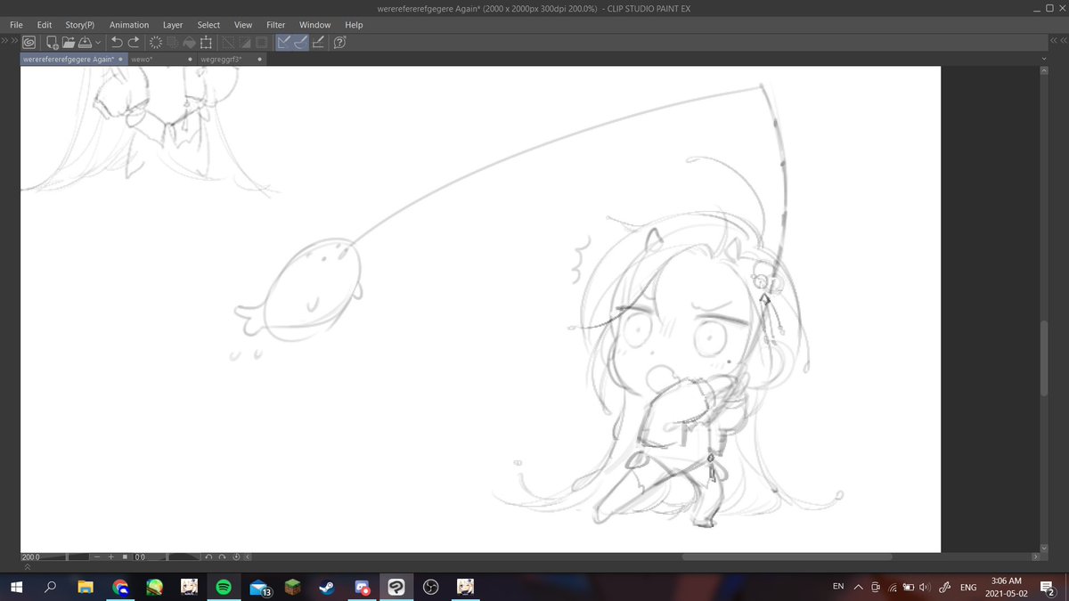
Task: Open Minecraft from the taskbar
Action: pyautogui.click(x=292, y=587)
